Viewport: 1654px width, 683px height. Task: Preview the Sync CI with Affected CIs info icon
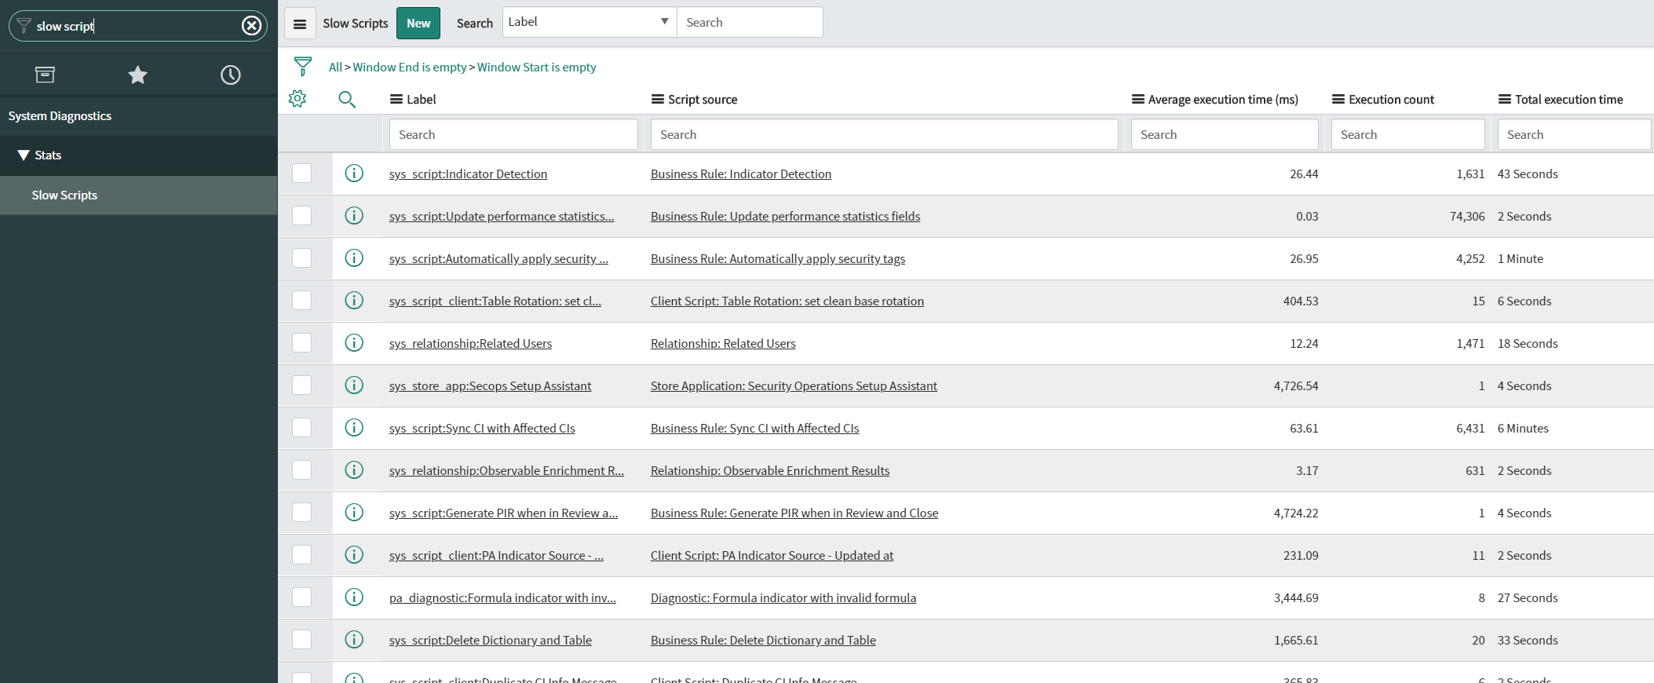click(354, 427)
